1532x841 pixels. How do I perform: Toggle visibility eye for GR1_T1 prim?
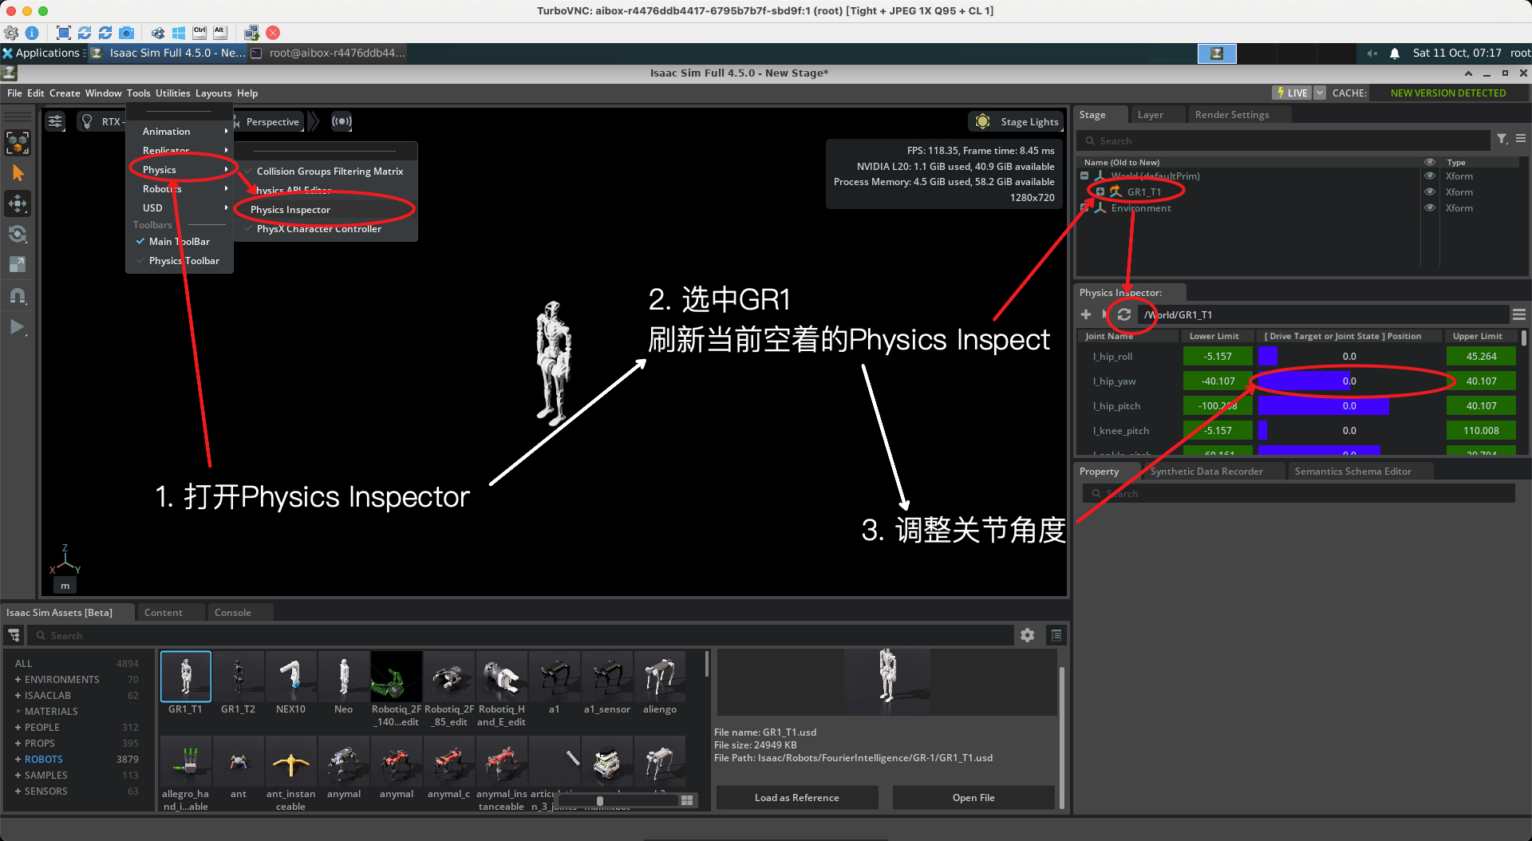click(x=1429, y=191)
